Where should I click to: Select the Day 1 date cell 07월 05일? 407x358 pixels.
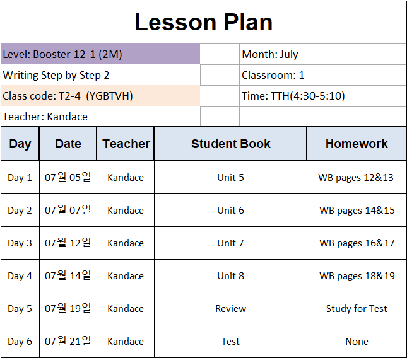tap(68, 178)
